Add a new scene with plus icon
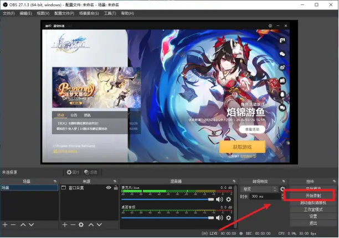Screen dimensions: 339x238 (5, 225)
